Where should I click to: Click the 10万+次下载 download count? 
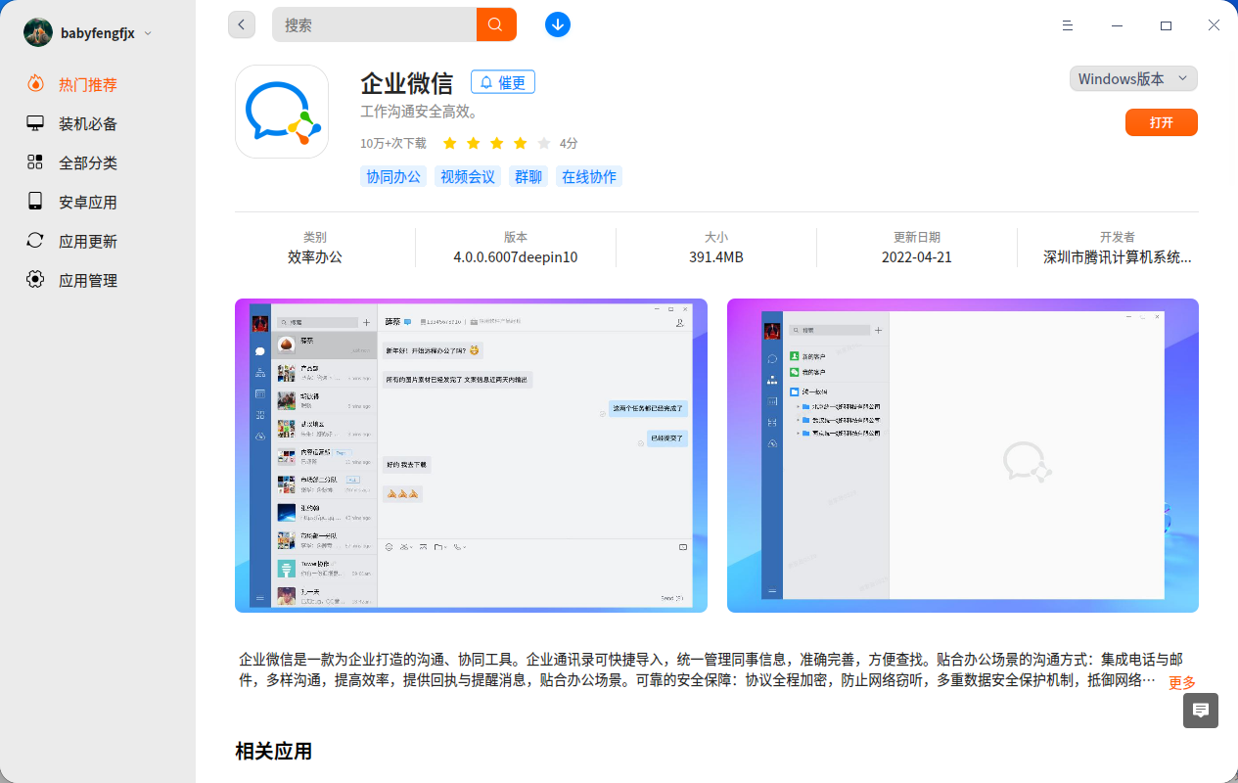click(393, 144)
